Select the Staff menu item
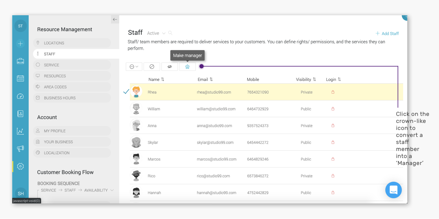The width and height of the screenshot is (439, 219). click(76, 54)
